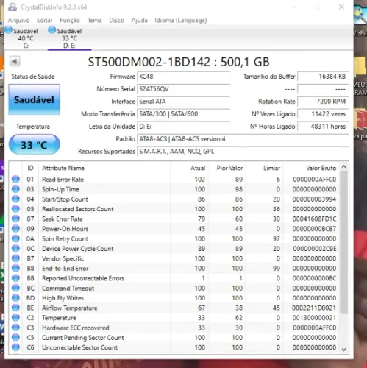Click the ID column header

30,168
